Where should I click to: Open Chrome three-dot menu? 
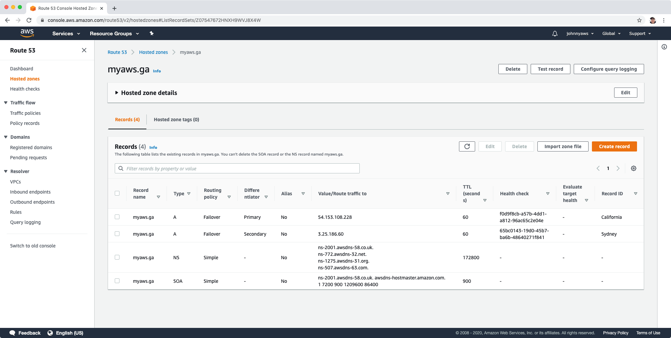[664, 20]
